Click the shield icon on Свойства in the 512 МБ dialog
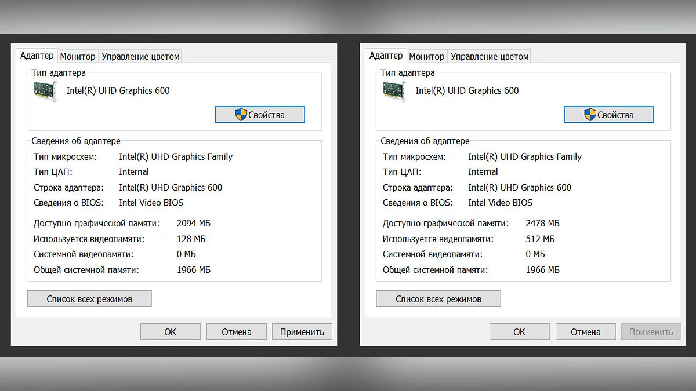Image resolution: width=696 pixels, height=391 pixels. point(590,115)
